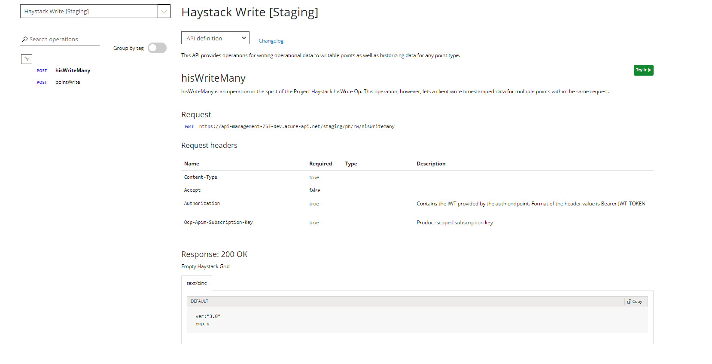
Task: Open the Changelog link
Action: click(271, 41)
